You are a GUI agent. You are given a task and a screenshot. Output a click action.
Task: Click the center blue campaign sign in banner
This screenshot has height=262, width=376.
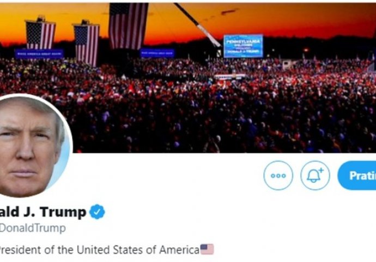tap(157, 53)
